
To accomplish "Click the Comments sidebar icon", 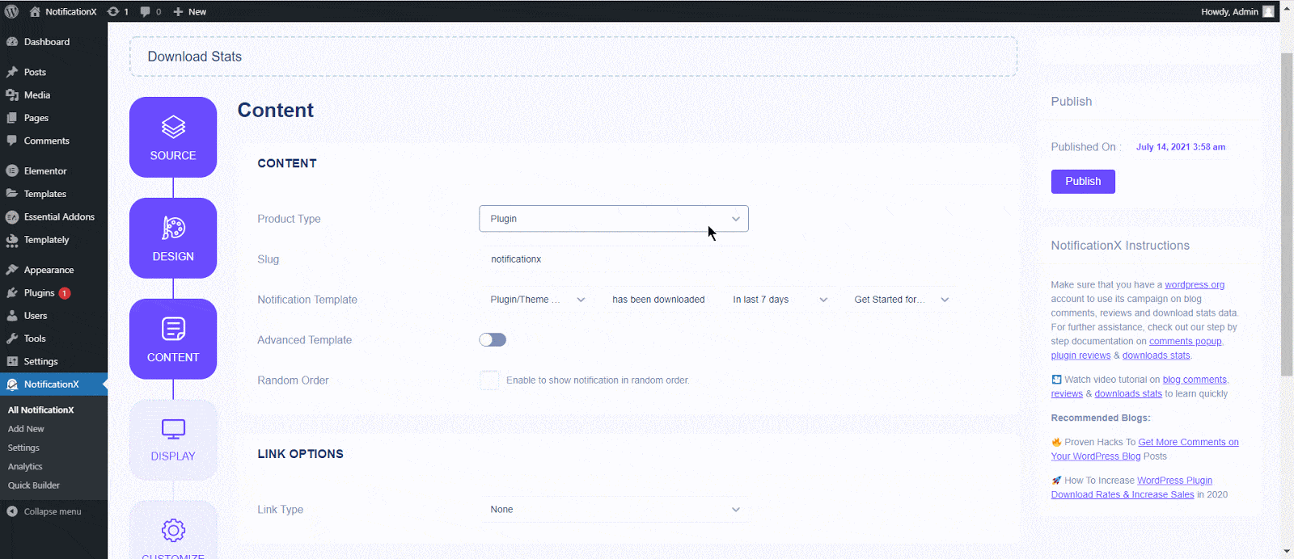I will [12, 141].
